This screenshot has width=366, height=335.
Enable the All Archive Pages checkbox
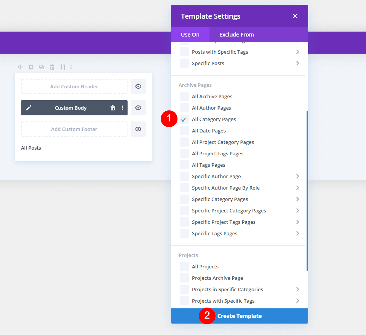(183, 96)
